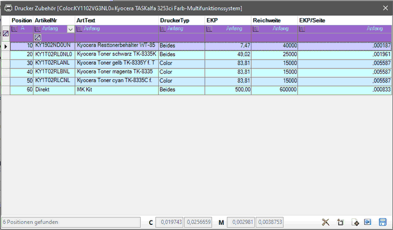Select Reichweite value 600000
Viewport: 393px width, 230px height.
274,90
